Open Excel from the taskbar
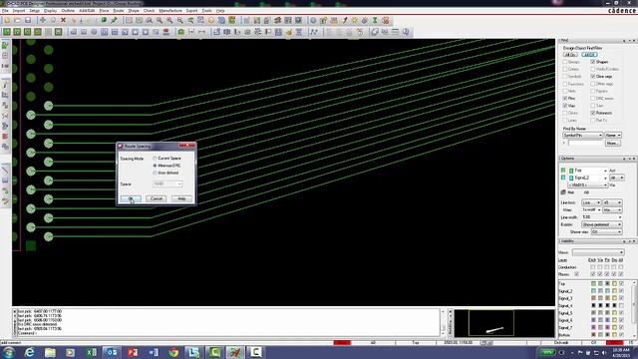 click(x=91, y=352)
